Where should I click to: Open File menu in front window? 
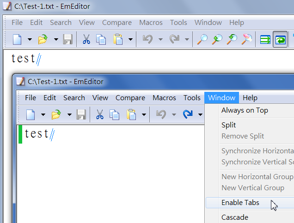coord(31,98)
